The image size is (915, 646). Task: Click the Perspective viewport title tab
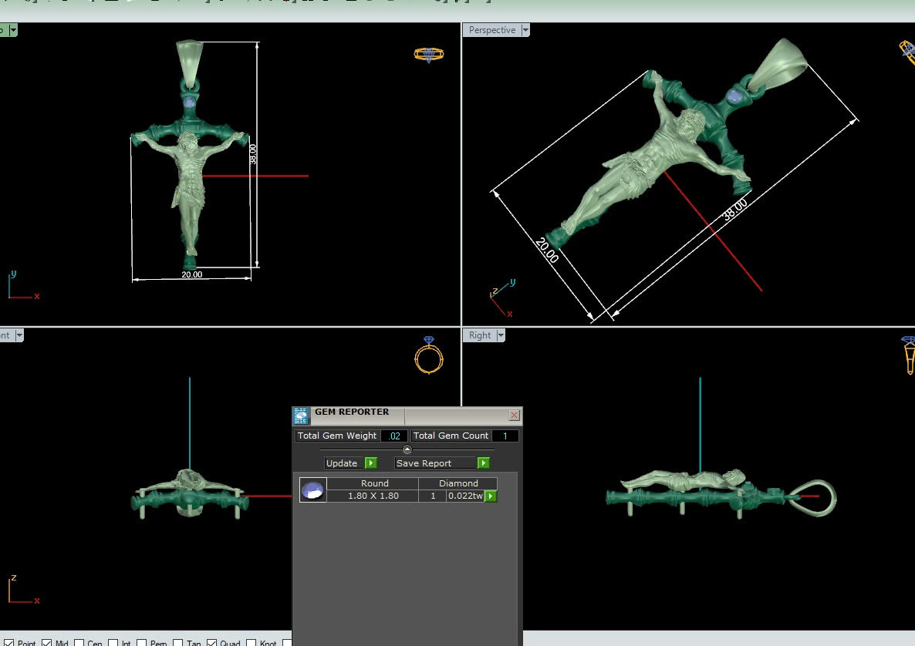pyautogui.click(x=491, y=30)
